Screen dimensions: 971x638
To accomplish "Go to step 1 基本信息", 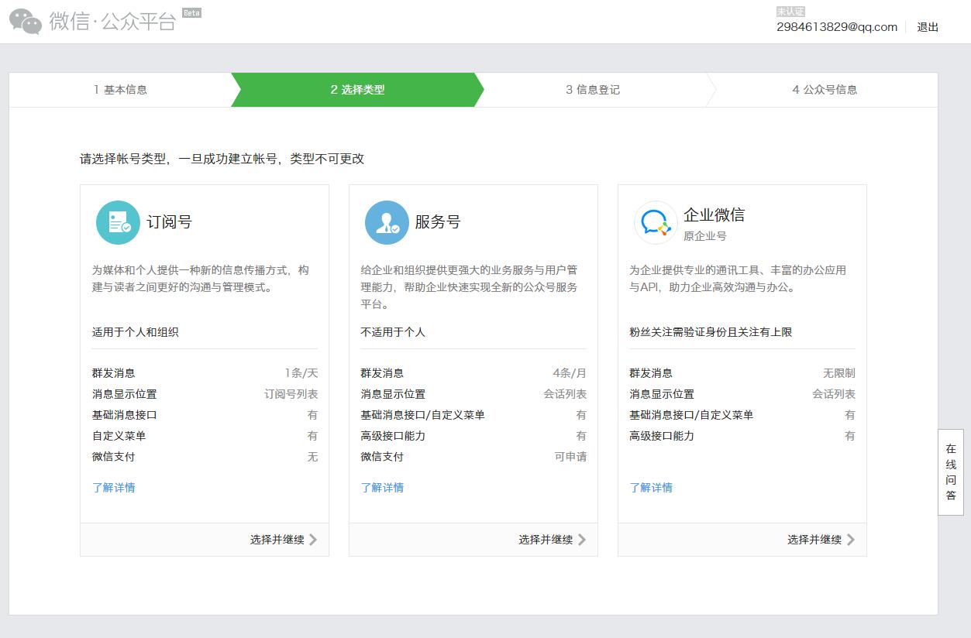I will coord(120,90).
